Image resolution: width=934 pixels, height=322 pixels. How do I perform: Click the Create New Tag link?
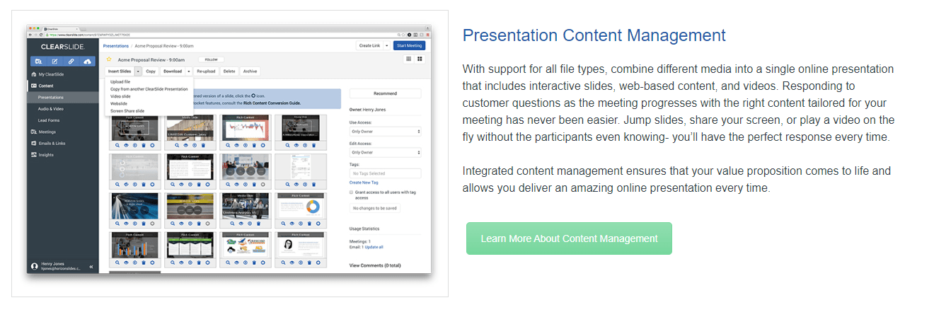[364, 183]
